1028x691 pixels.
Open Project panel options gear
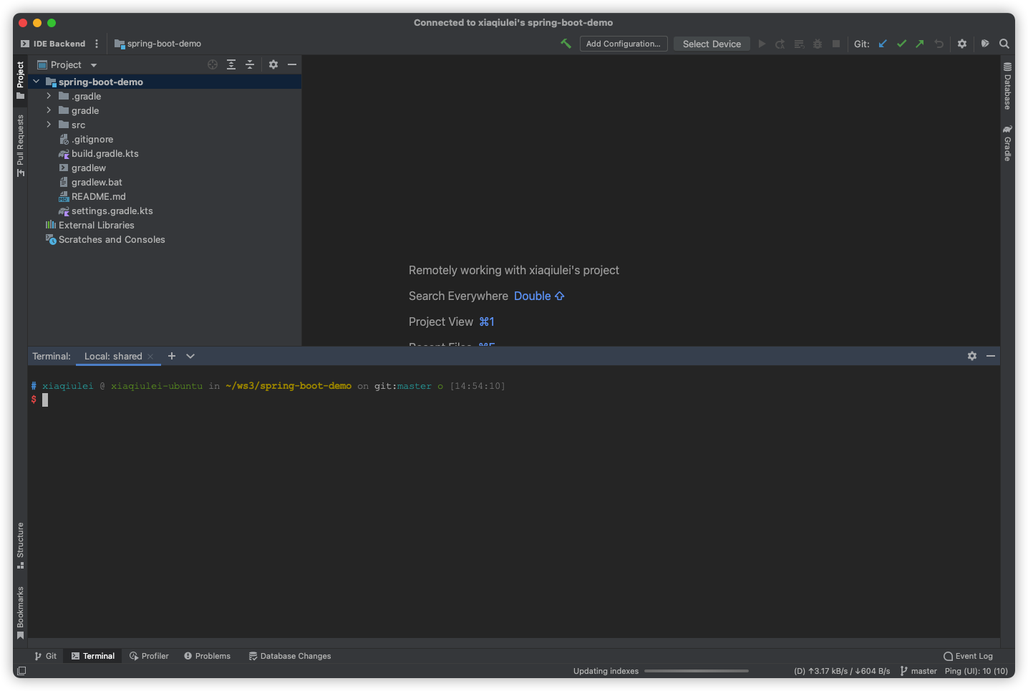[x=273, y=64]
